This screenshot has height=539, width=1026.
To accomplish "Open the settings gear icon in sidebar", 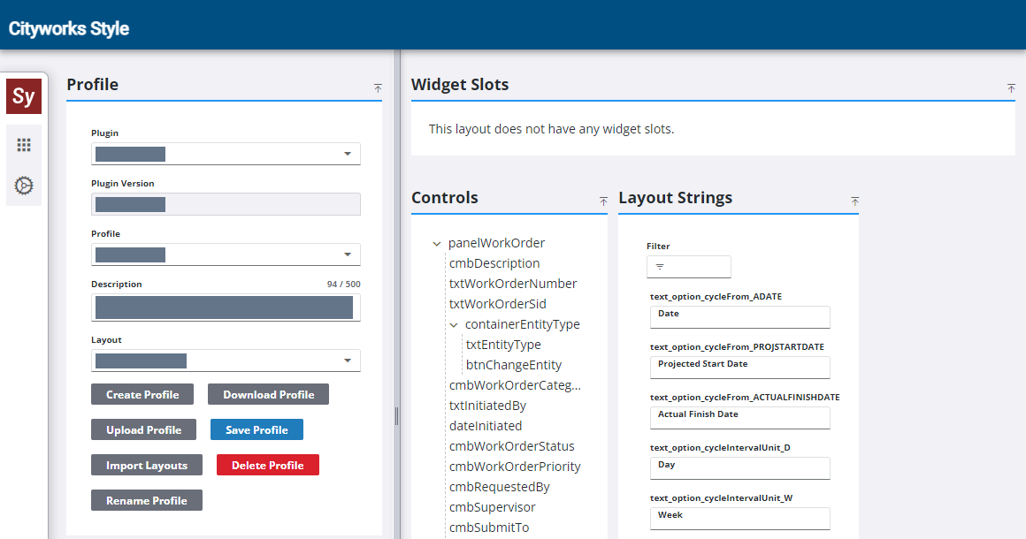I will pos(24,186).
